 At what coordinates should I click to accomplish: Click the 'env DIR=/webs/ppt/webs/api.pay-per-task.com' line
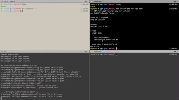pos(110,11)
